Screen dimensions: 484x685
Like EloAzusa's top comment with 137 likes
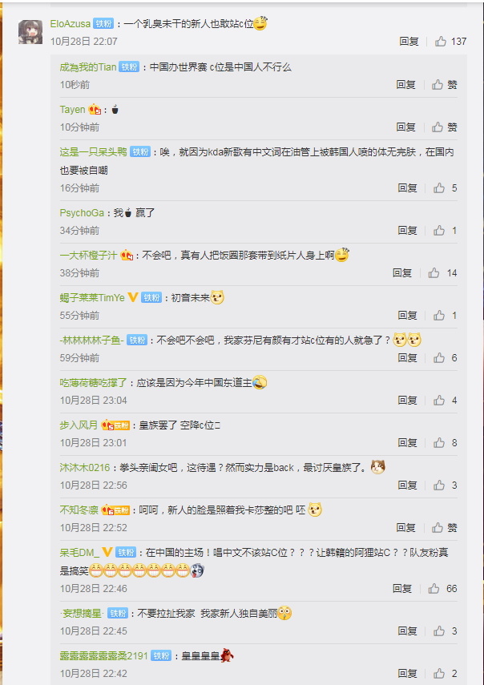pyautogui.click(x=450, y=42)
